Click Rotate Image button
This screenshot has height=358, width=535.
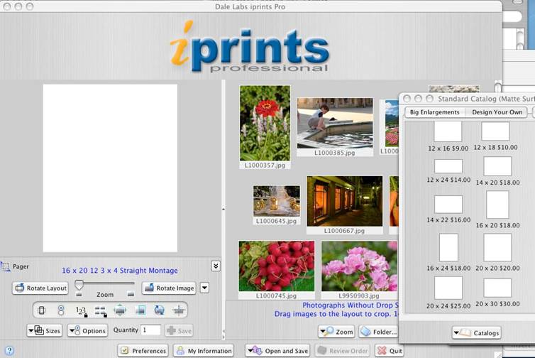click(x=169, y=288)
